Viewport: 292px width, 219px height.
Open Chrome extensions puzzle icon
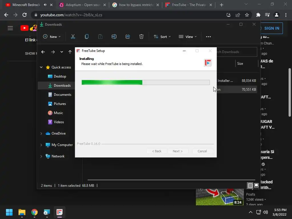258,15
